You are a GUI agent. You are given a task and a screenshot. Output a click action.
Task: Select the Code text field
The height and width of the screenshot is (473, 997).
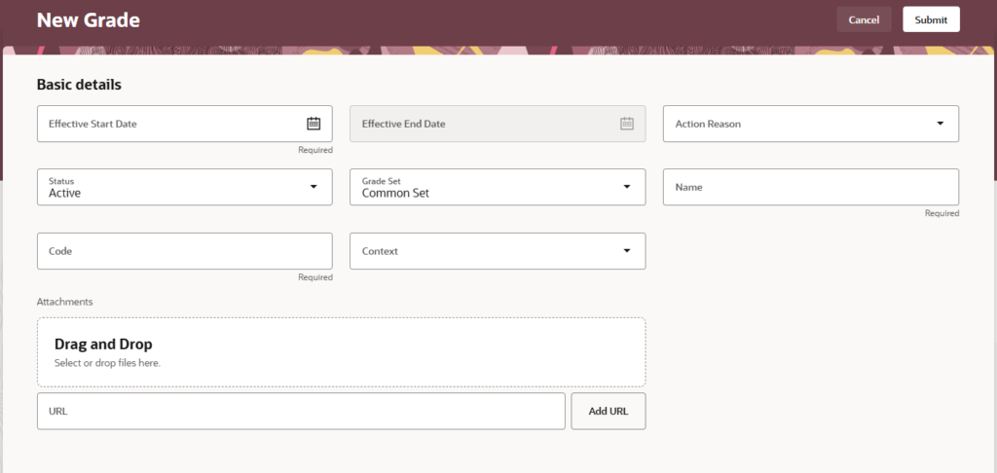[184, 251]
